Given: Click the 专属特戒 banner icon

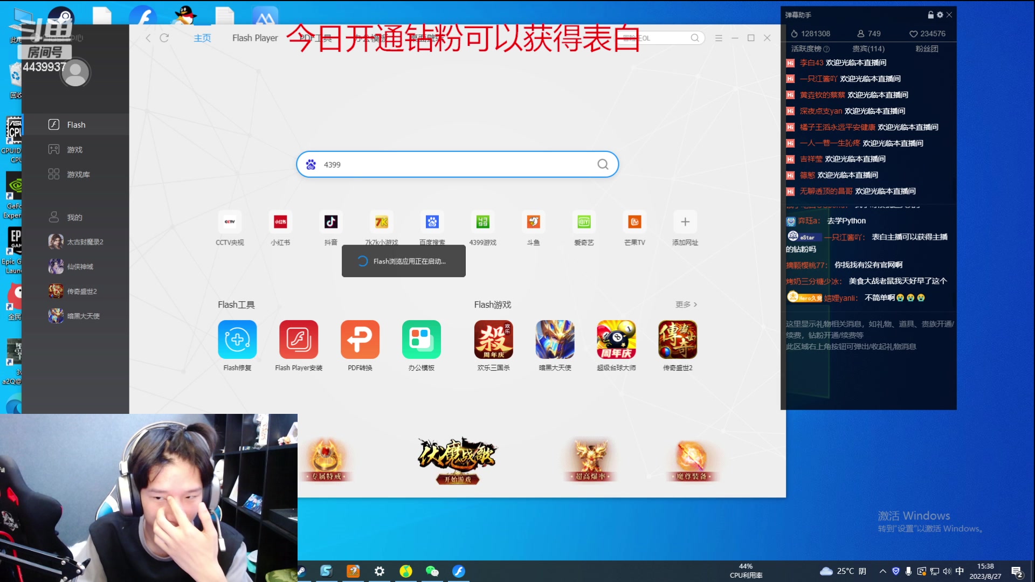Looking at the screenshot, I should (x=326, y=460).
